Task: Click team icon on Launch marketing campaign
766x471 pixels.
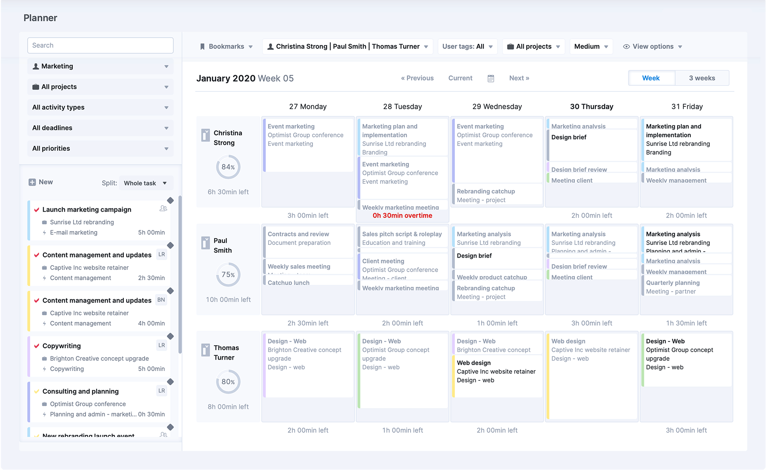Action: coord(163,209)
